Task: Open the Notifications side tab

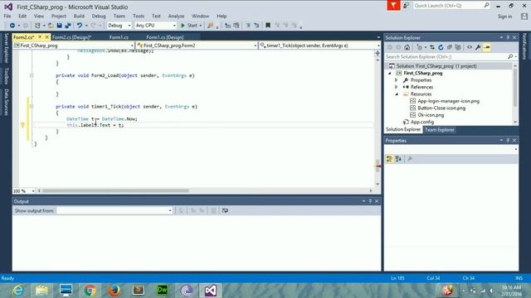Action: pos(524,46)
